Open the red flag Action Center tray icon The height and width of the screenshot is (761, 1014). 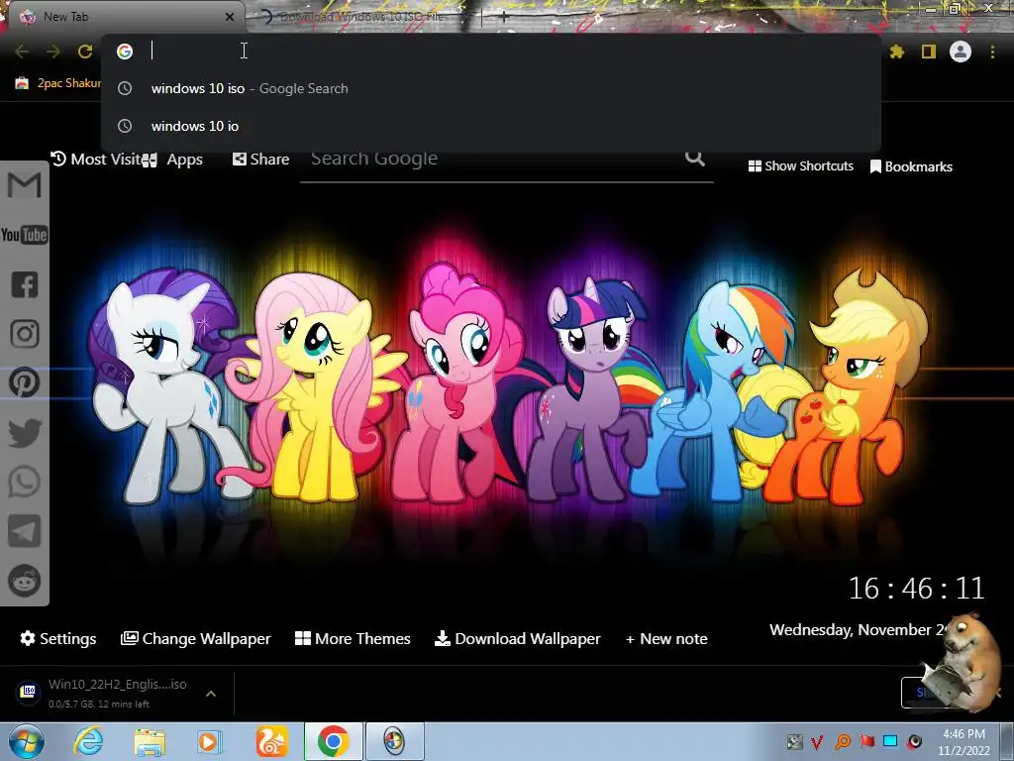[866, 741]
